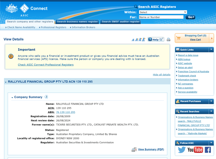Switch to Search SMSF auditor register tab
216x159 pixels.
(120, 22)
